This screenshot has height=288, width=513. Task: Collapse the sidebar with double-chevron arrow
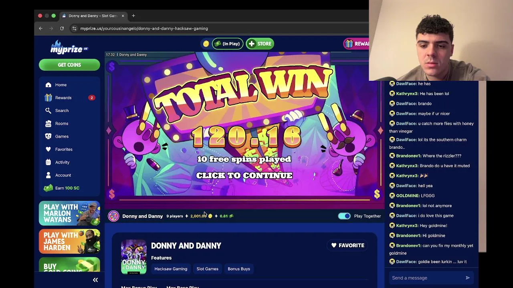tap(95, 280)
